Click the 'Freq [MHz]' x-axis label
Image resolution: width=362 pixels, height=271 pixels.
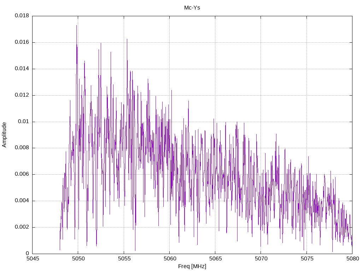tap(192, 266)
